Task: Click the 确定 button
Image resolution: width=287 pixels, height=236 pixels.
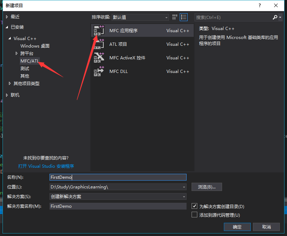Action: tap(237, 227)
